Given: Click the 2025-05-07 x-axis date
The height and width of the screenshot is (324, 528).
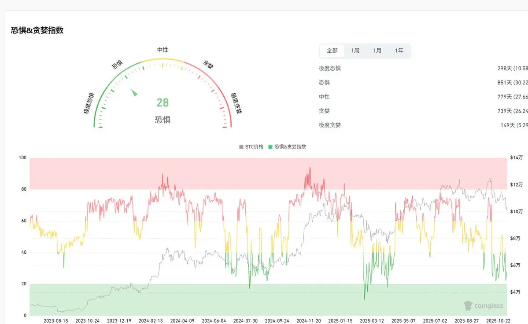Looking at the screenshot, I should [403, 321].
